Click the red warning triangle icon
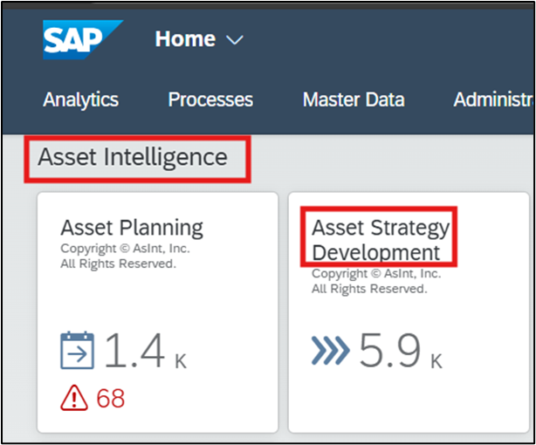Screen dimensions: 536x445 click(x=74, y=399)
